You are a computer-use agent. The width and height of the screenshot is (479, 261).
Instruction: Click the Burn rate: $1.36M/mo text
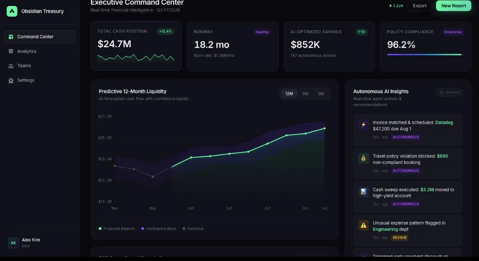point(214,56)
